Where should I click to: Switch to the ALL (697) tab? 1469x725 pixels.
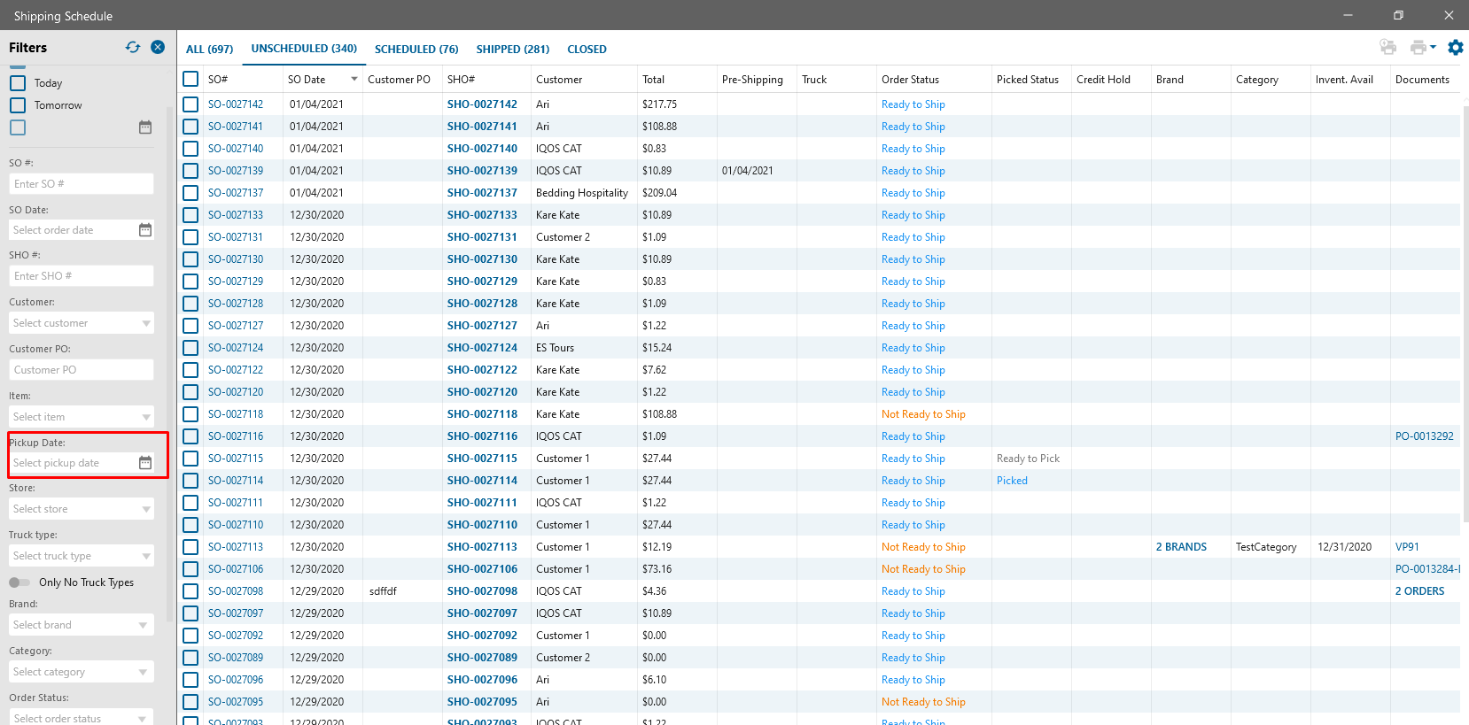click(x=210, y=50)
